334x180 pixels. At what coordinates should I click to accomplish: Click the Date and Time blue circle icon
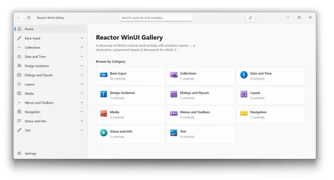tap(244, 75)
